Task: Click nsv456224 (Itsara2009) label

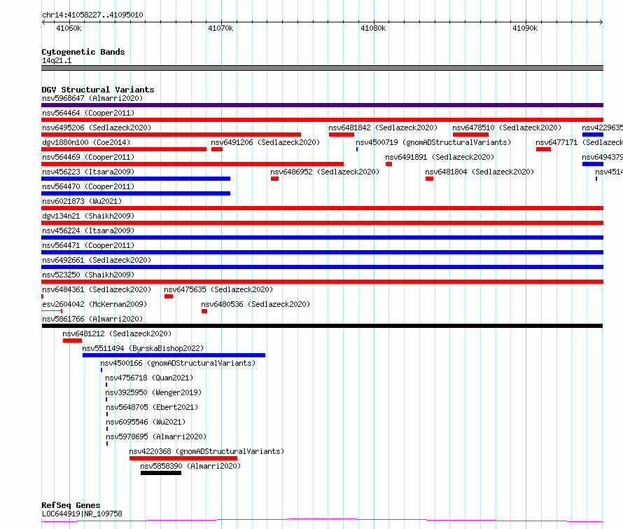Action: pos(88,231)
